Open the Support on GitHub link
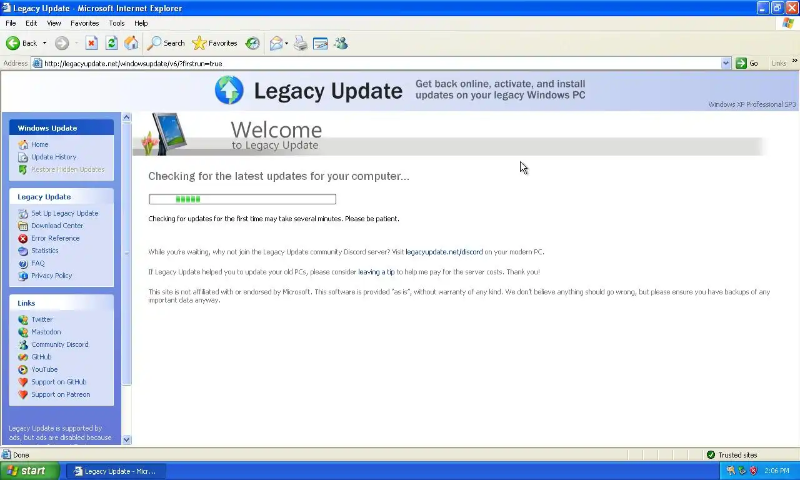 point(59,382)
